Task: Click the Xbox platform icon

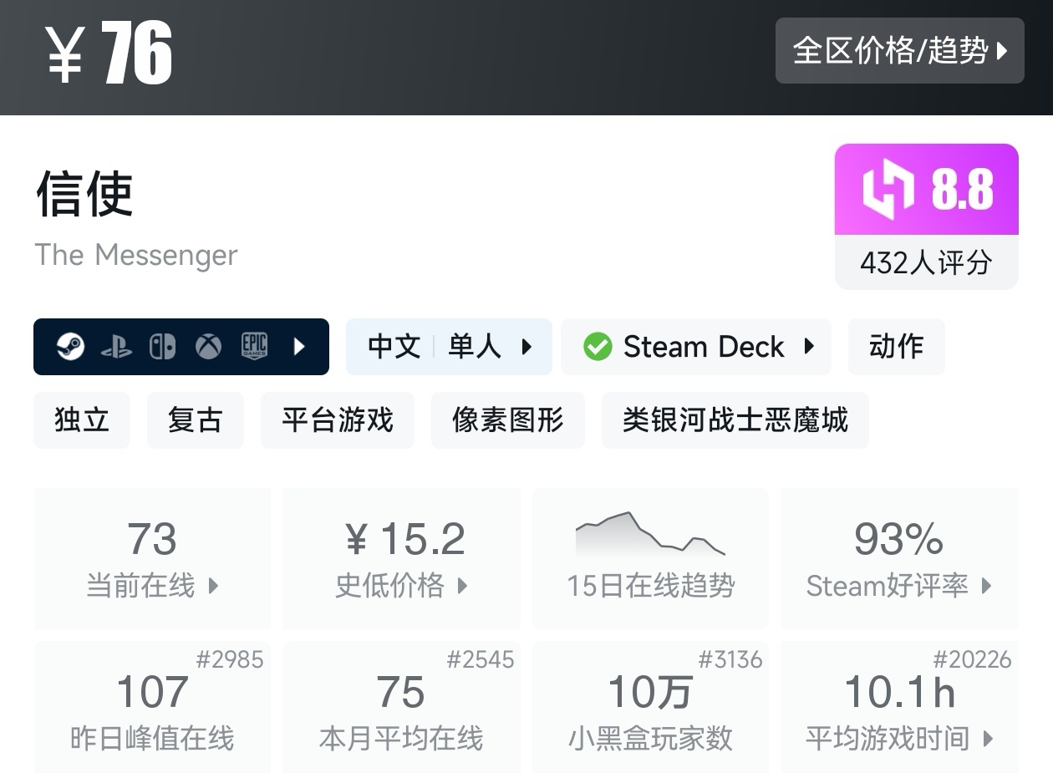Action: [x=208, y=346]
